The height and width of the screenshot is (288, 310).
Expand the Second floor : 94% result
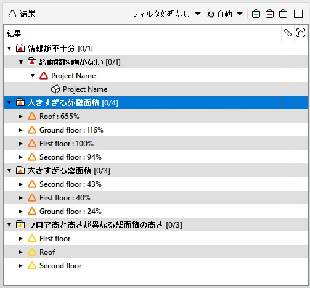point(20,157)
